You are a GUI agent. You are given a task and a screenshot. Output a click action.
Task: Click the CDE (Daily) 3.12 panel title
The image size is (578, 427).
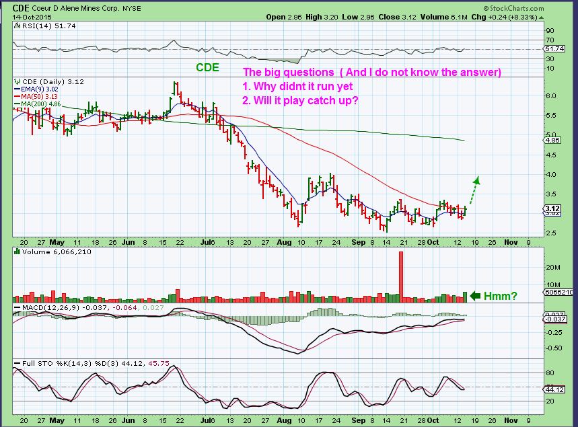click(53, 81)
